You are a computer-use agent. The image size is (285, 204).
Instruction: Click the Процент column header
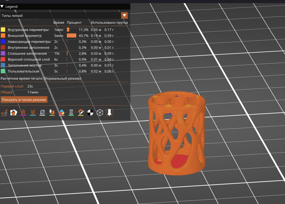tap(74, 23)
